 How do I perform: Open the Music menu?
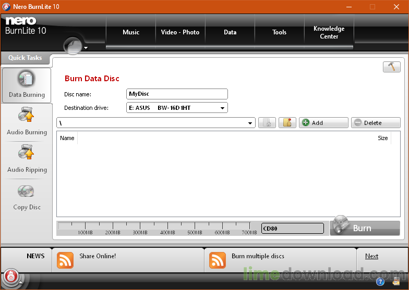click(x=131, y=32)
